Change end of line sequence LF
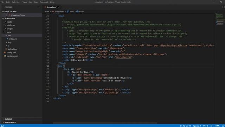Screen dimensions: 225x127 click(x=211, y=126)
